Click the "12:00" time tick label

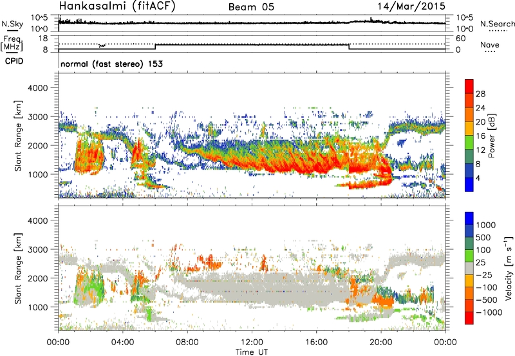pyautogui.click(x=252, y=343)
